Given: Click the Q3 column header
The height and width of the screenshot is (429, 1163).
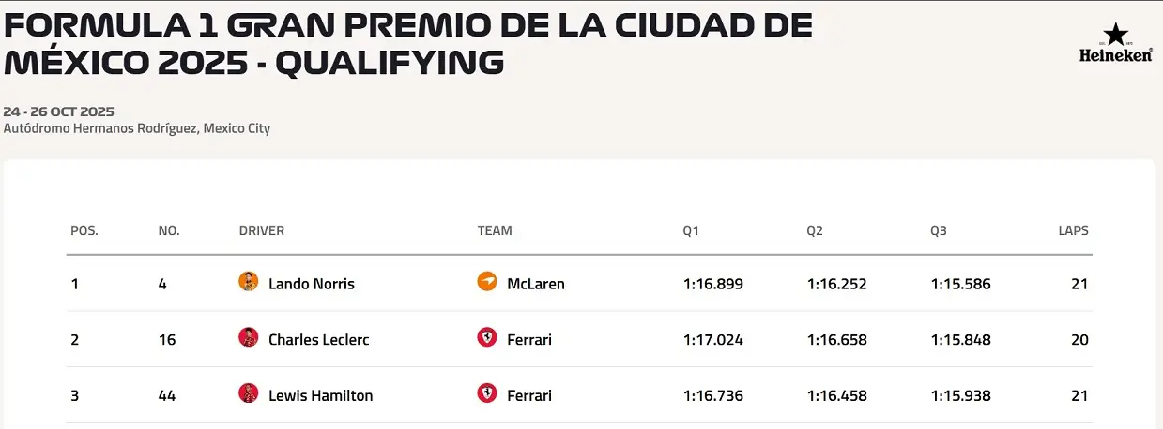Looking at the screenshot, I should (x=939, y=230).
